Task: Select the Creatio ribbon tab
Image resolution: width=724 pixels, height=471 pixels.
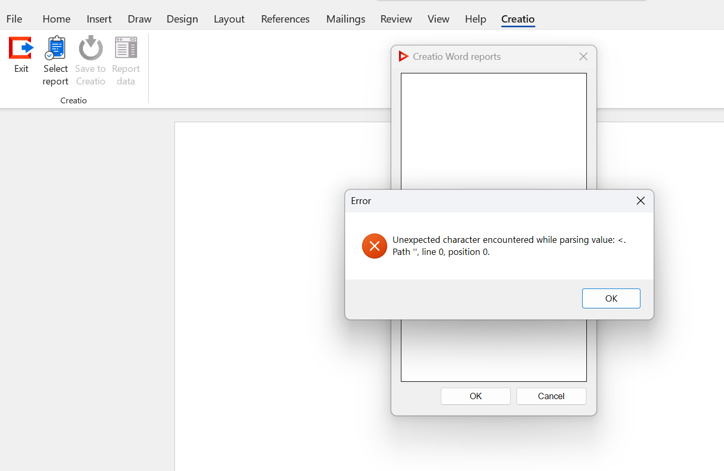Action: (518, 19)
